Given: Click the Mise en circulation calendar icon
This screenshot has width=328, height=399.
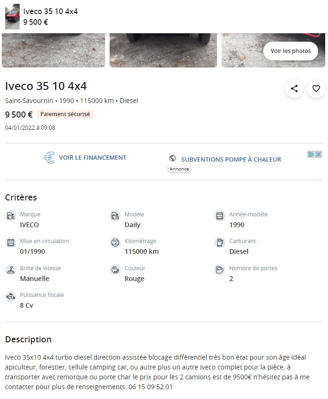Looking at the screenshot, I should pos(10,243).
